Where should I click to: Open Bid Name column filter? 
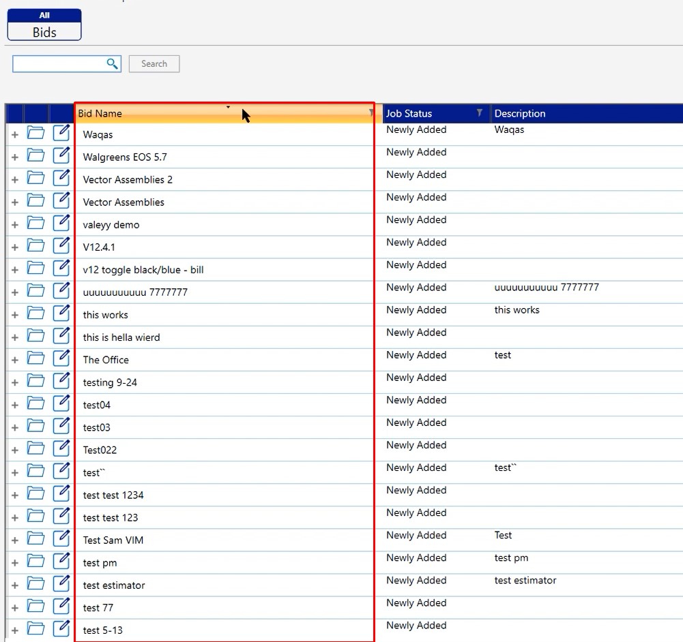tap(371, 113)
